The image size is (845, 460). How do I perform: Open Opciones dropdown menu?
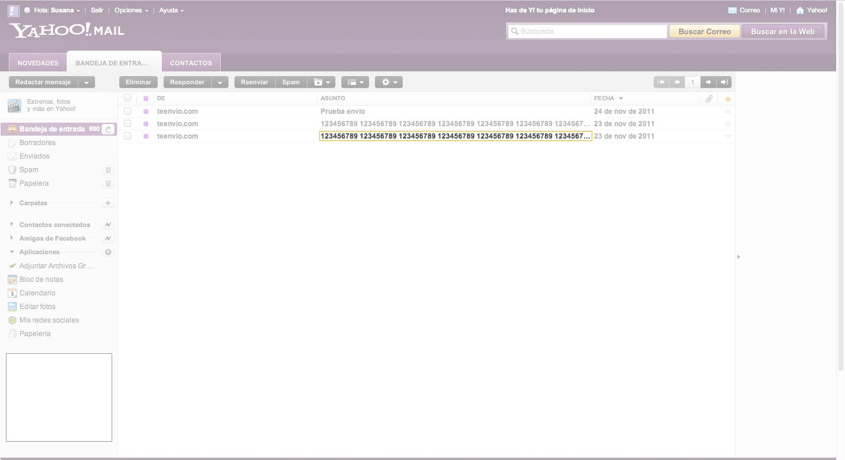coord(131,11)
